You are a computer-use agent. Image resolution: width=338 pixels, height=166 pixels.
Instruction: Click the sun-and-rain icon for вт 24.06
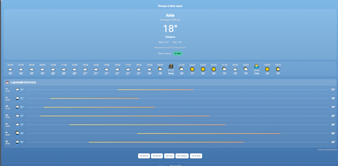coord(17,133)
